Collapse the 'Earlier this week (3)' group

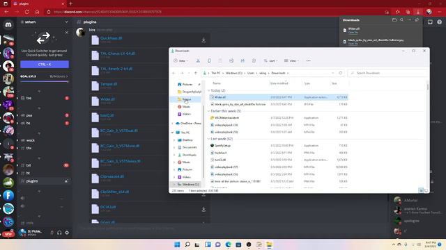(x=209, y=111)
